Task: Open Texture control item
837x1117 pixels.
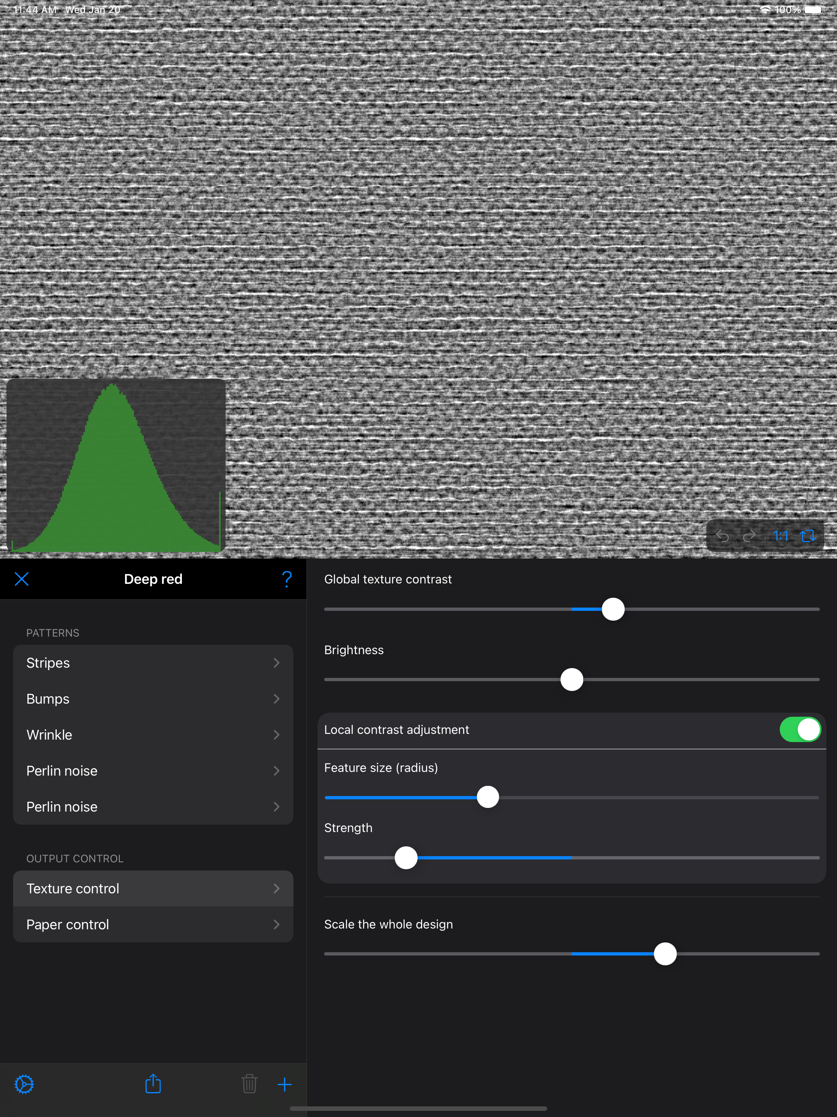Action: point(153,889)
